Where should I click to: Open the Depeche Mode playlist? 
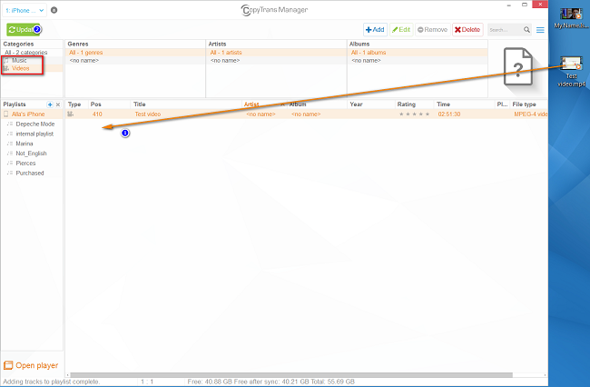[35, 124]
